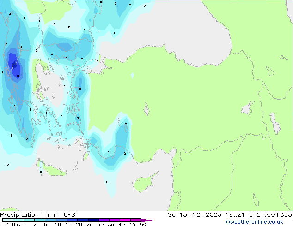The width and height of the screenshot is (293, 226).
Task: Click the 'GFS' model label
Action: pyautogui.click(x=69, y=215)
